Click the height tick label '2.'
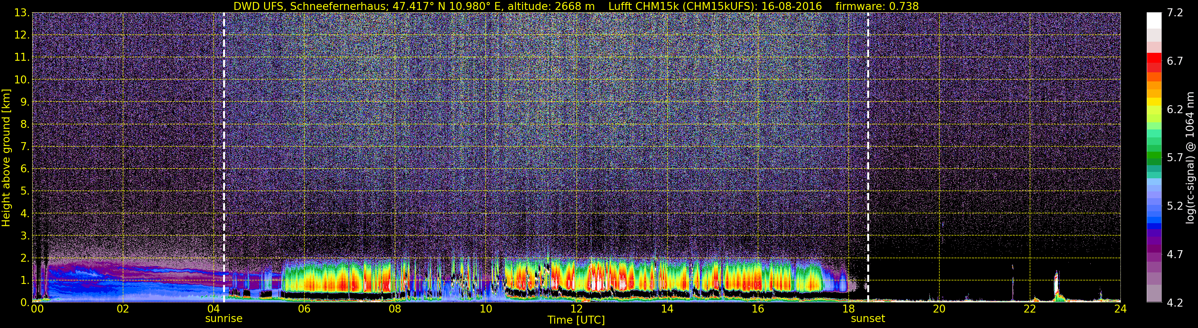The height and width of the screenshot is (328, 1198). pos(25,258)
